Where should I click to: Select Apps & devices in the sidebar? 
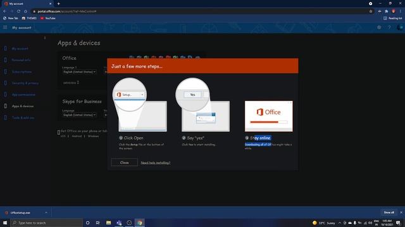pyautogui.click(x=23, y=106)
